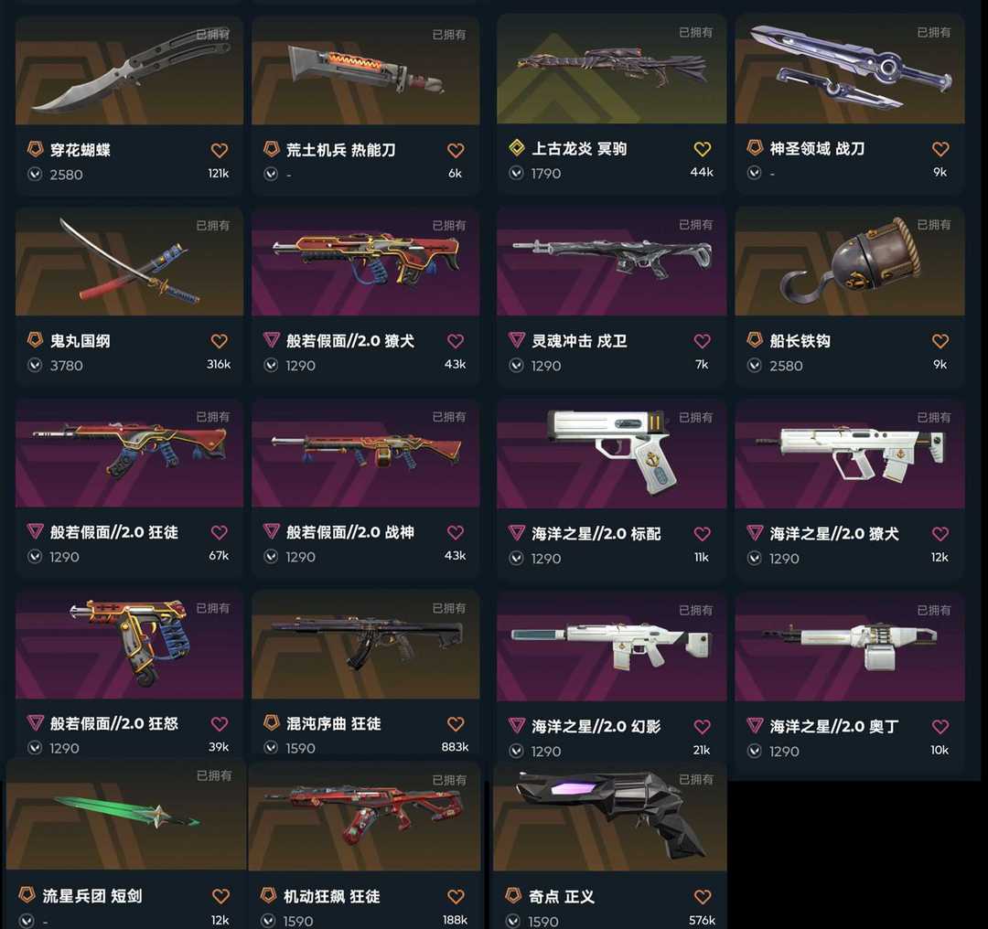Open the 机动狂飙 狂徒 rifle thumbnail
This screenshot has width=988, height=929.
364,817
